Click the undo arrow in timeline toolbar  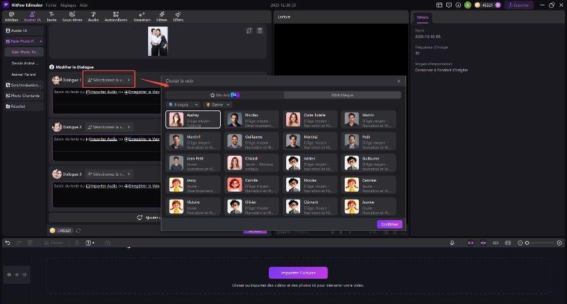[x=8, y=243]
